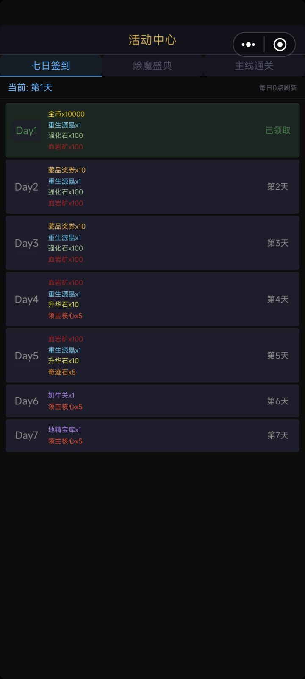Viewport: 305px width, 679px height.
Task: Open the mini-program more options menu
Action: click(x=248, y=45)
